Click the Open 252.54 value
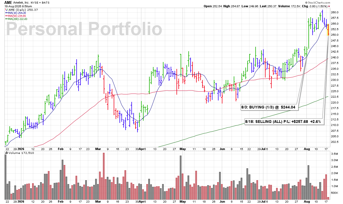The width and height of the screenshot is (343, 204). (213, 6)
